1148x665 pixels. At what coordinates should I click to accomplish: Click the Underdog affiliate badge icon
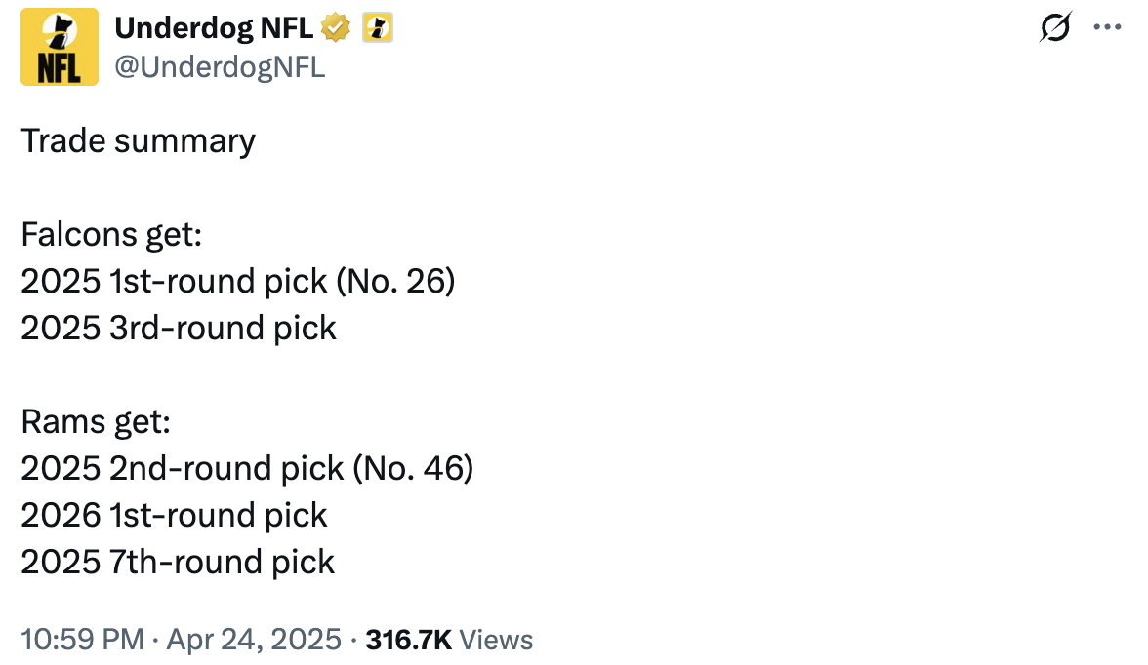click(x=378, y=28)
